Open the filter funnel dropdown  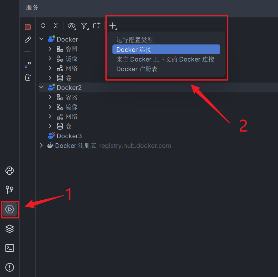tap(85, 26)
